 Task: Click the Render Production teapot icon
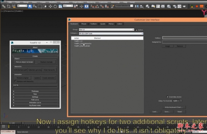coord(185,6)
